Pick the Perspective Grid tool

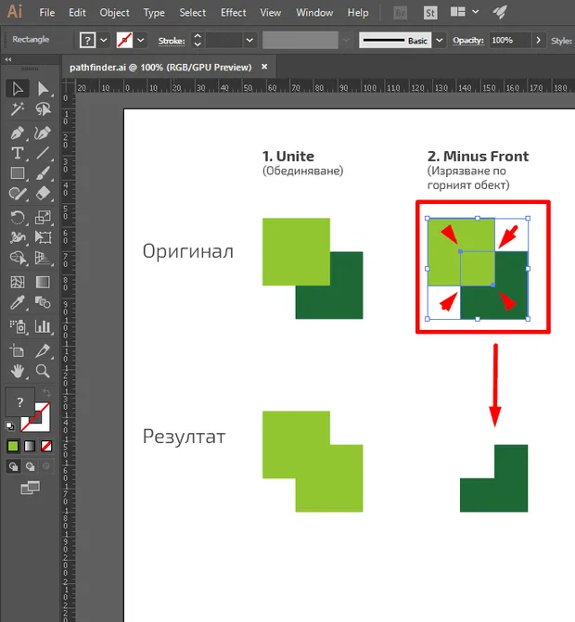(43, 258)
